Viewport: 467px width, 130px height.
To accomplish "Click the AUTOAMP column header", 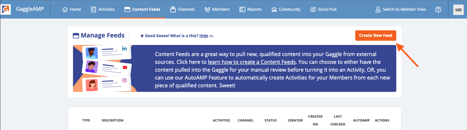I will (361, 120).
